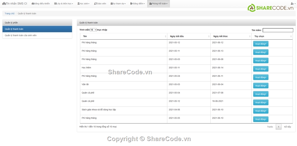Click the end date 18-06-2021
Screen dimensions: 297x146
(218, 101)
